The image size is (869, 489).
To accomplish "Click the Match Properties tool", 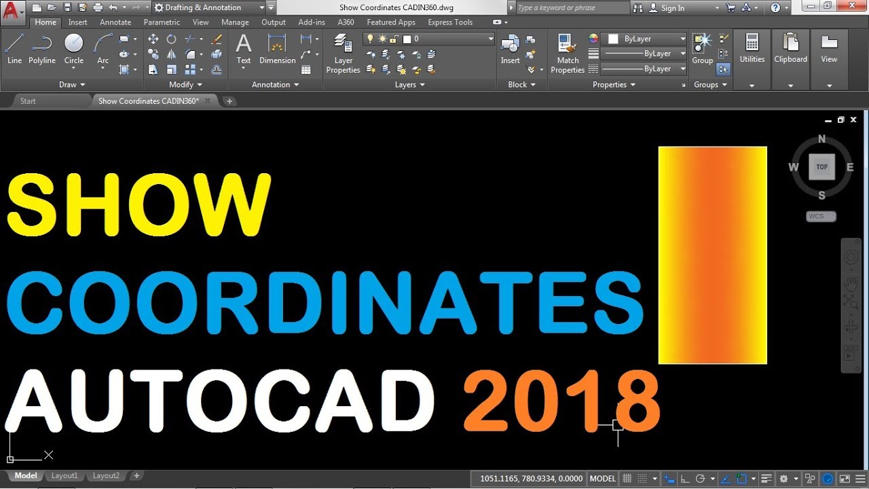I will tap(568, 53).
